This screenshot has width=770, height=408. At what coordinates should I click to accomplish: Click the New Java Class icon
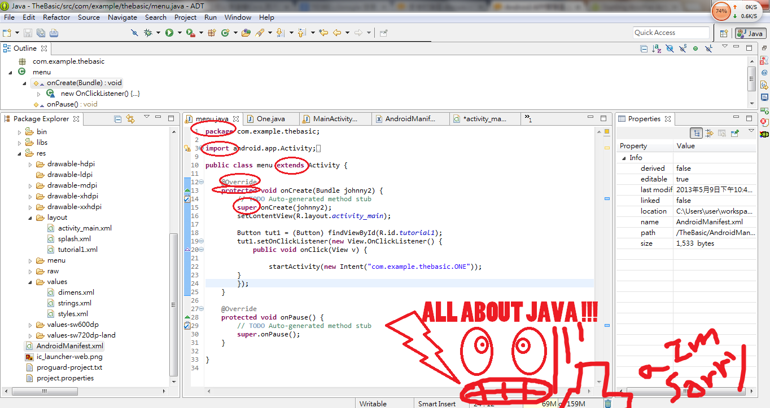[x=225, y=33]
